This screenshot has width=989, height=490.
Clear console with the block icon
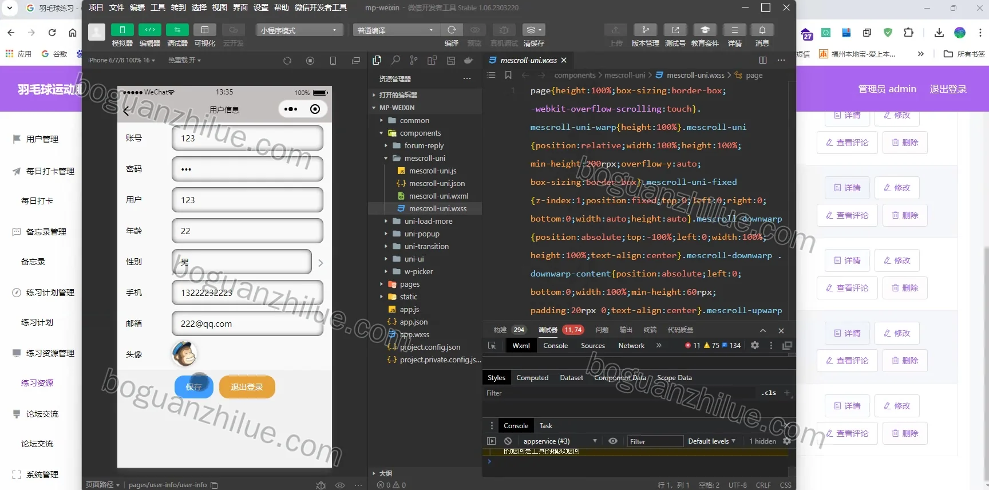pos(508,441)
